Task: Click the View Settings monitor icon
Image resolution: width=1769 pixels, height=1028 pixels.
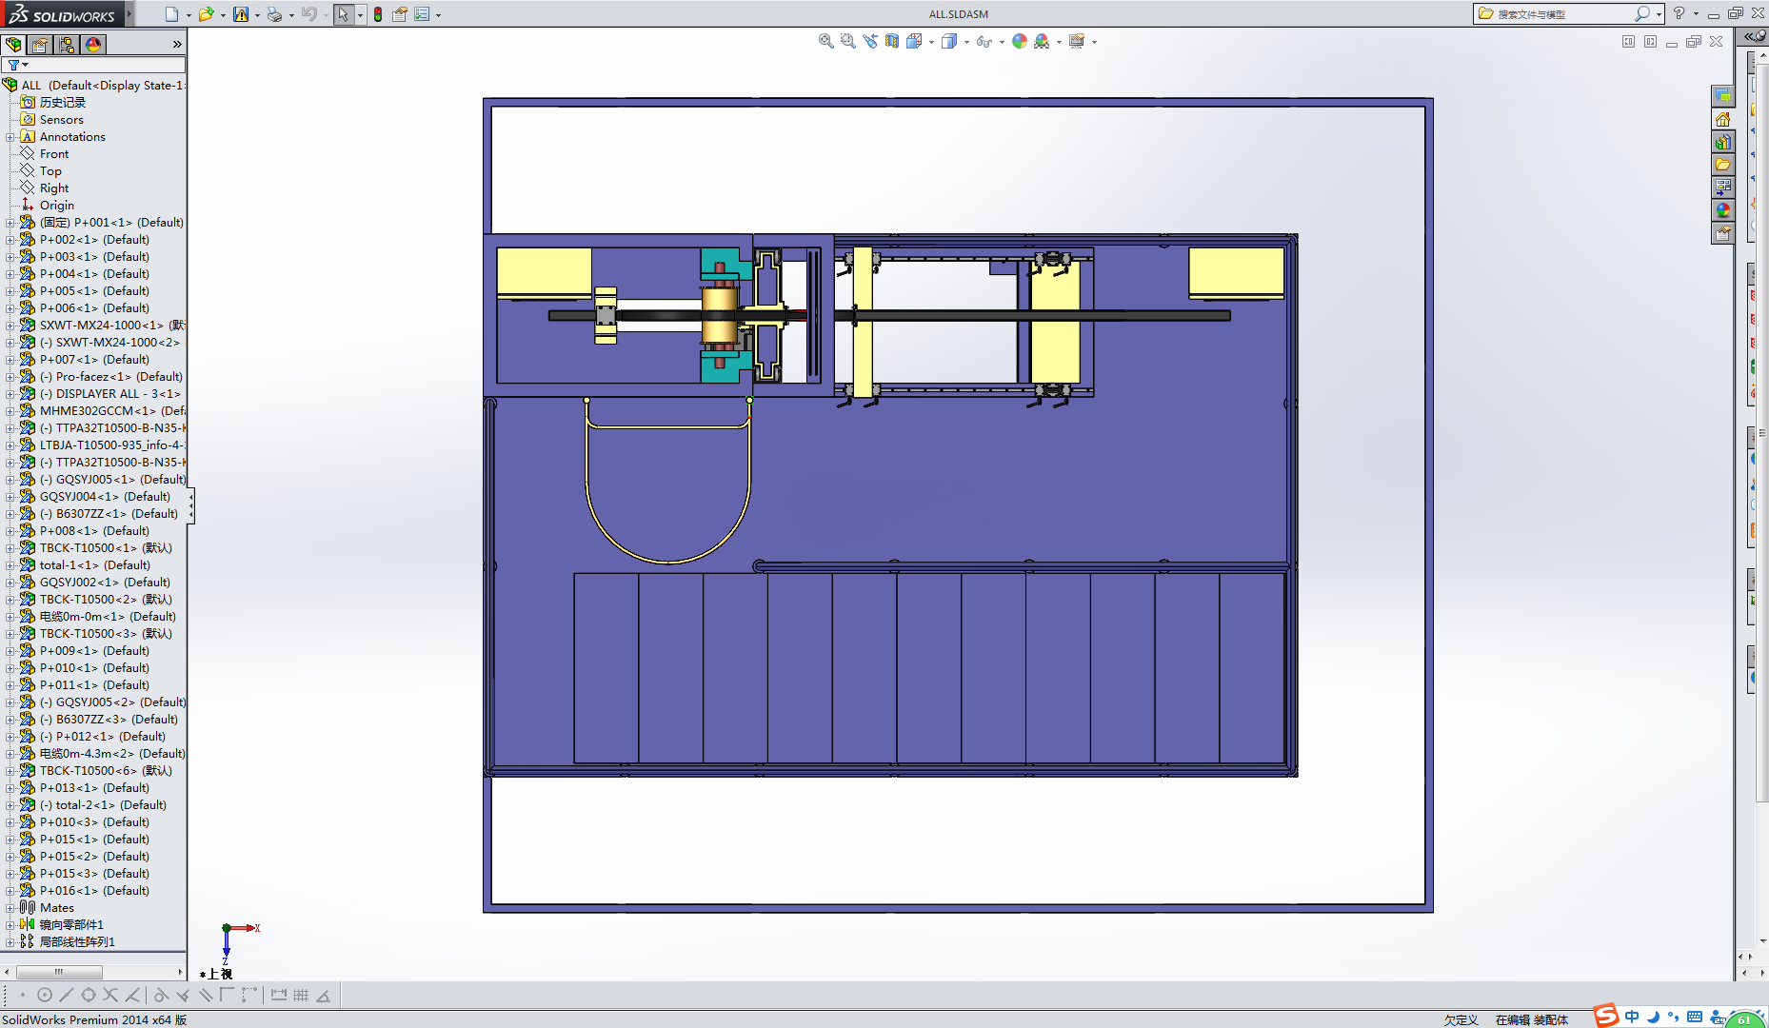Action: [1077, 41]
